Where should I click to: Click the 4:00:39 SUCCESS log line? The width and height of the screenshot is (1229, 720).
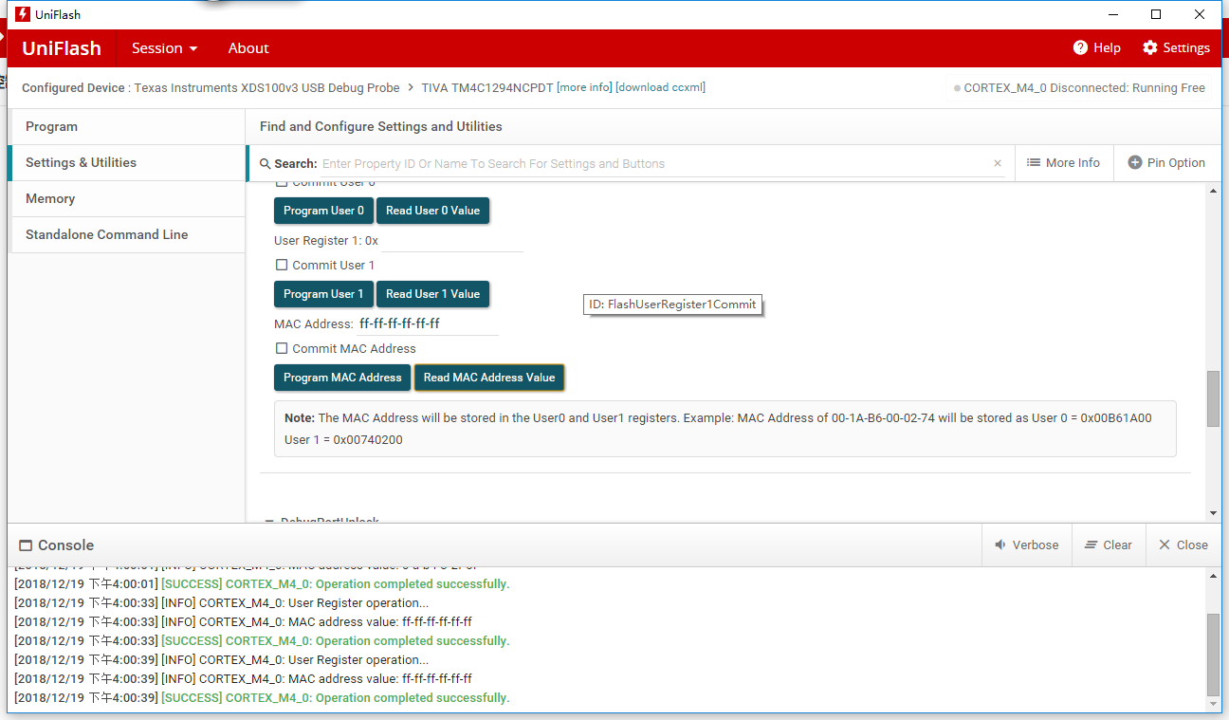click(262, 698)
